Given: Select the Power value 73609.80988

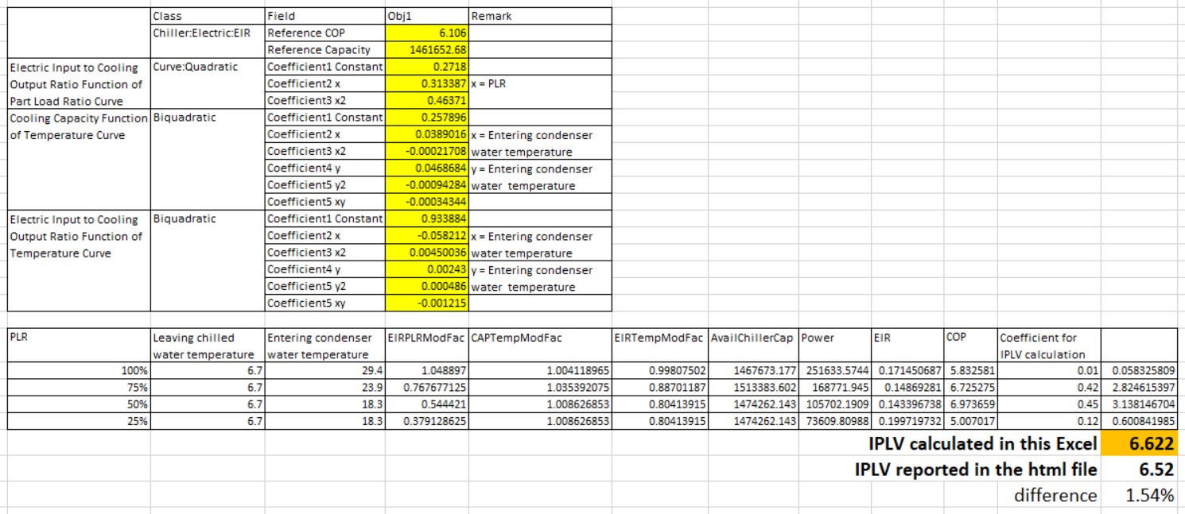Looking at the screenshot, I should click(x=834, y=421).
